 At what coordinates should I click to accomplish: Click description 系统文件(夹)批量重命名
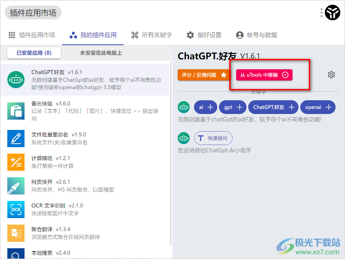59,142
